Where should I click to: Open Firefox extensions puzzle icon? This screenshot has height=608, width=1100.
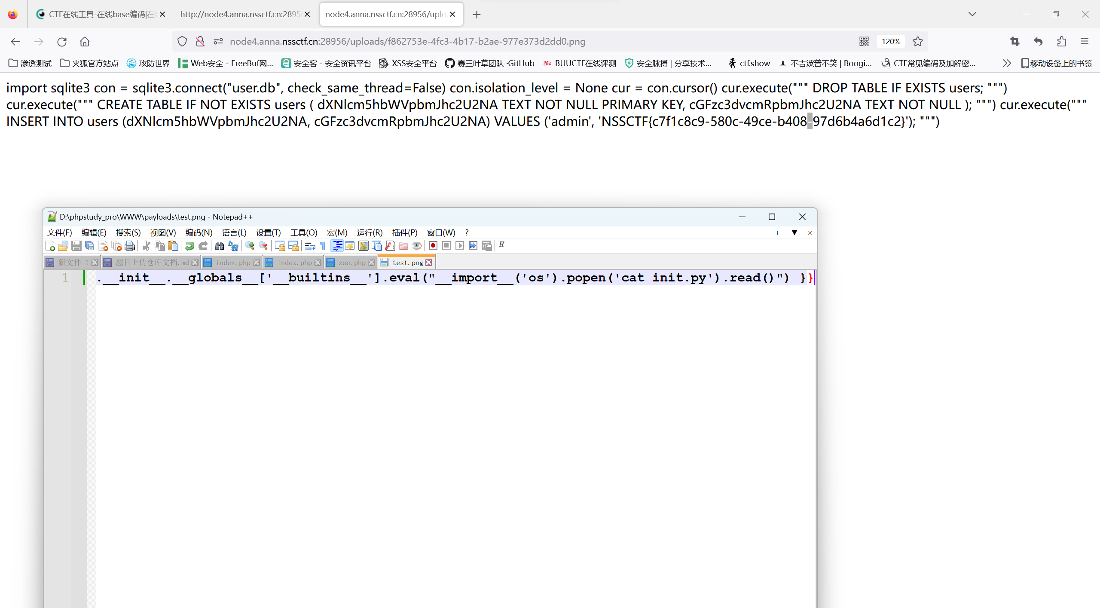(x=1061, y=42)
